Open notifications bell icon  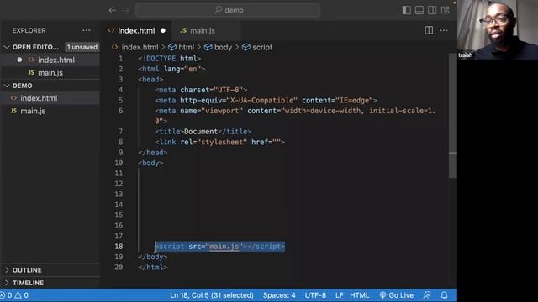tap(445, 295)
